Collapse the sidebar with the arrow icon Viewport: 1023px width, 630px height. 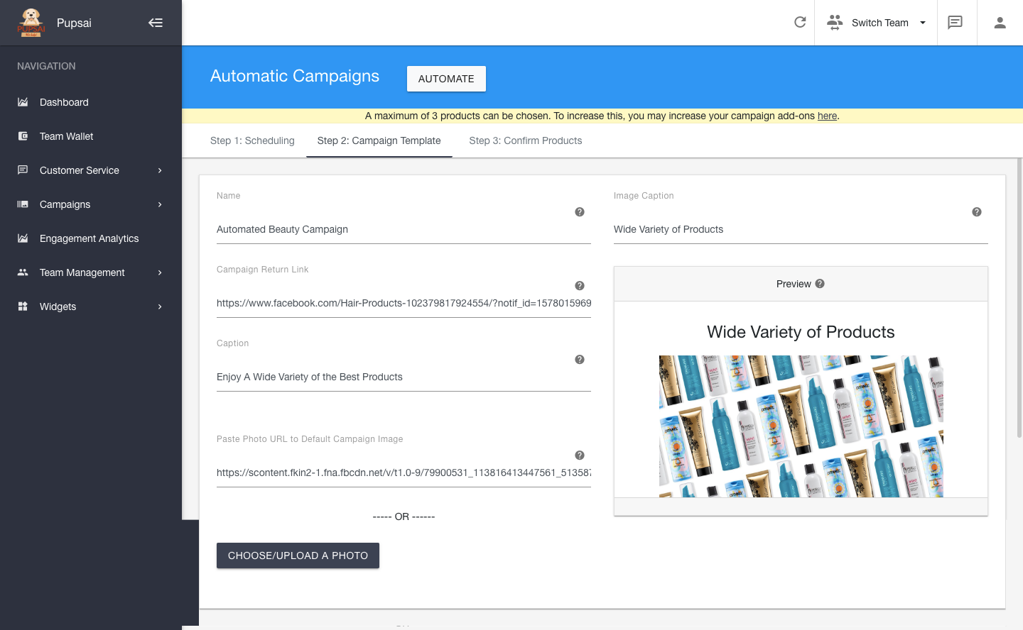[156, 23]
